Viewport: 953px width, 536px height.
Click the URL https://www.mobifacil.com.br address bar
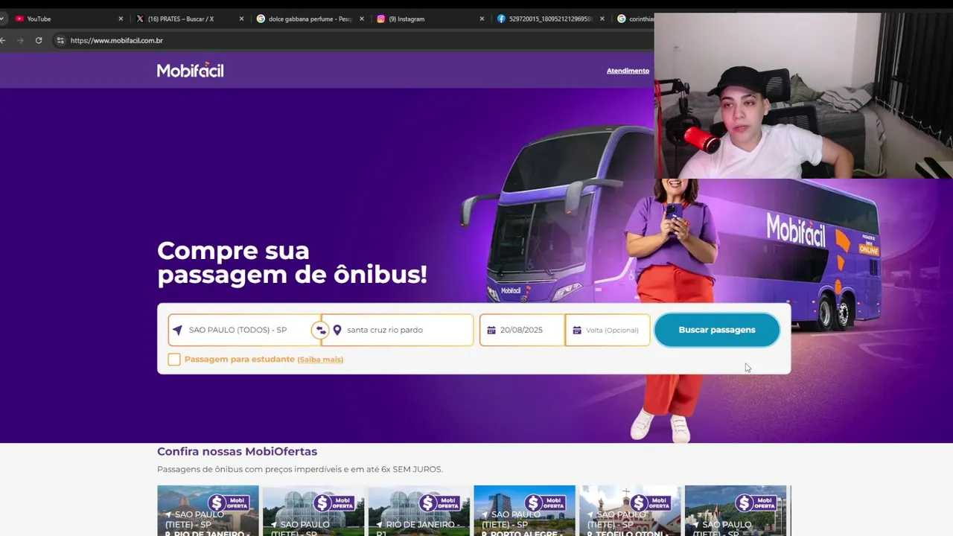(x=117, y=40)
